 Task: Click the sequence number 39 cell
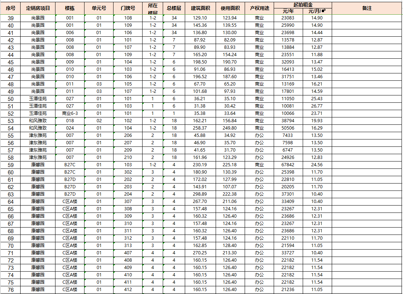tap(11, 18)
